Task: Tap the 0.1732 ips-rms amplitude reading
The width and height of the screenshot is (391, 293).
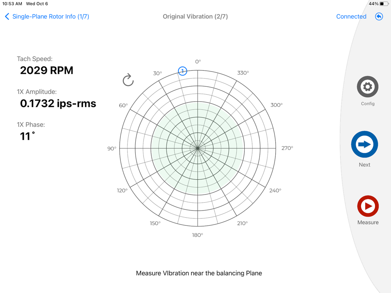Action: (x=58, y=104)
